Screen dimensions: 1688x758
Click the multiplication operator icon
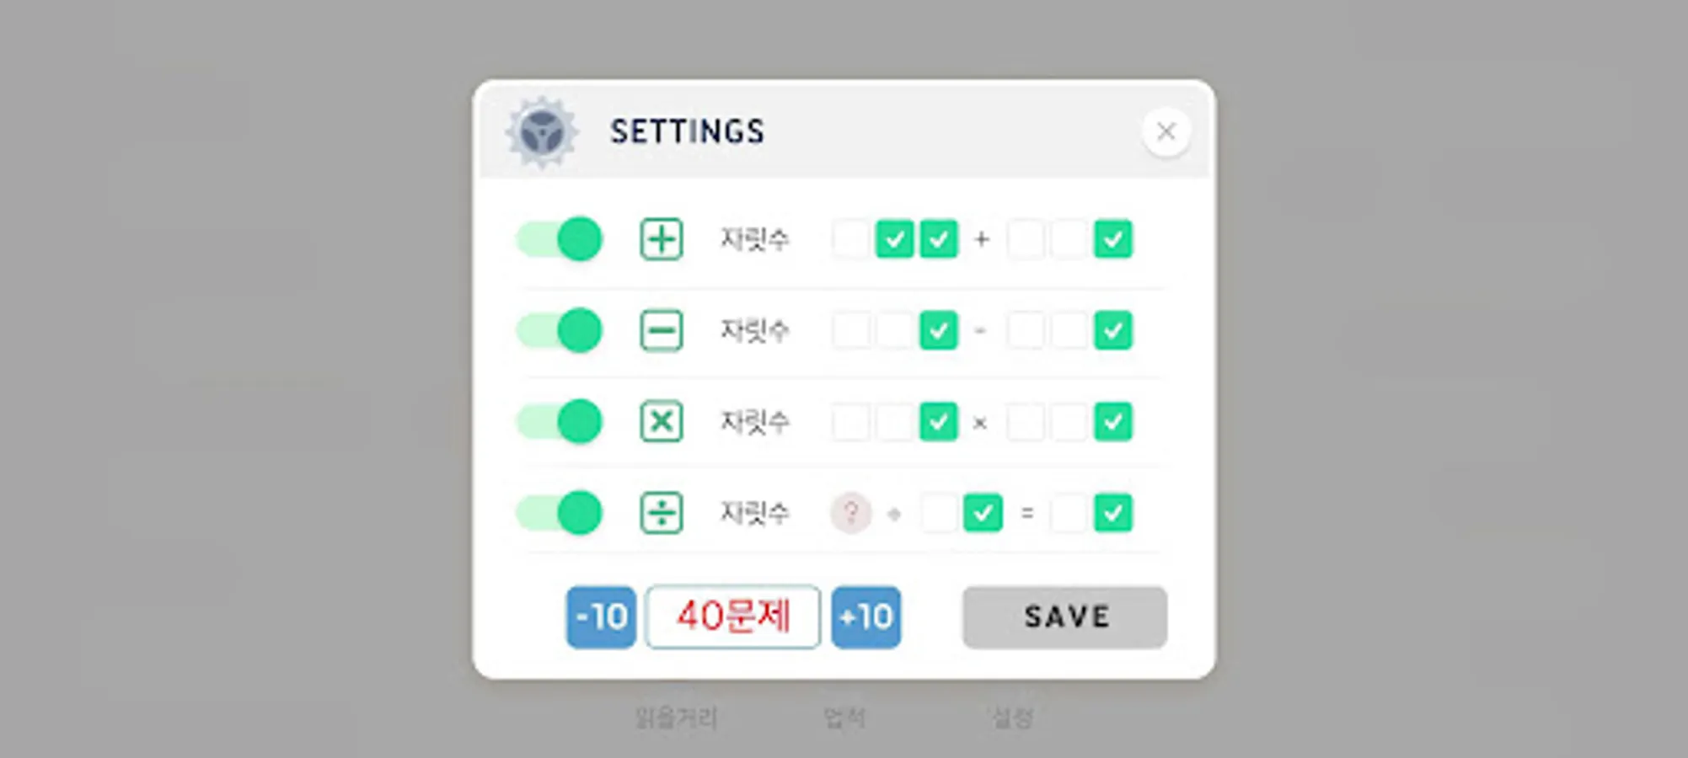click(x=662, y=421)
